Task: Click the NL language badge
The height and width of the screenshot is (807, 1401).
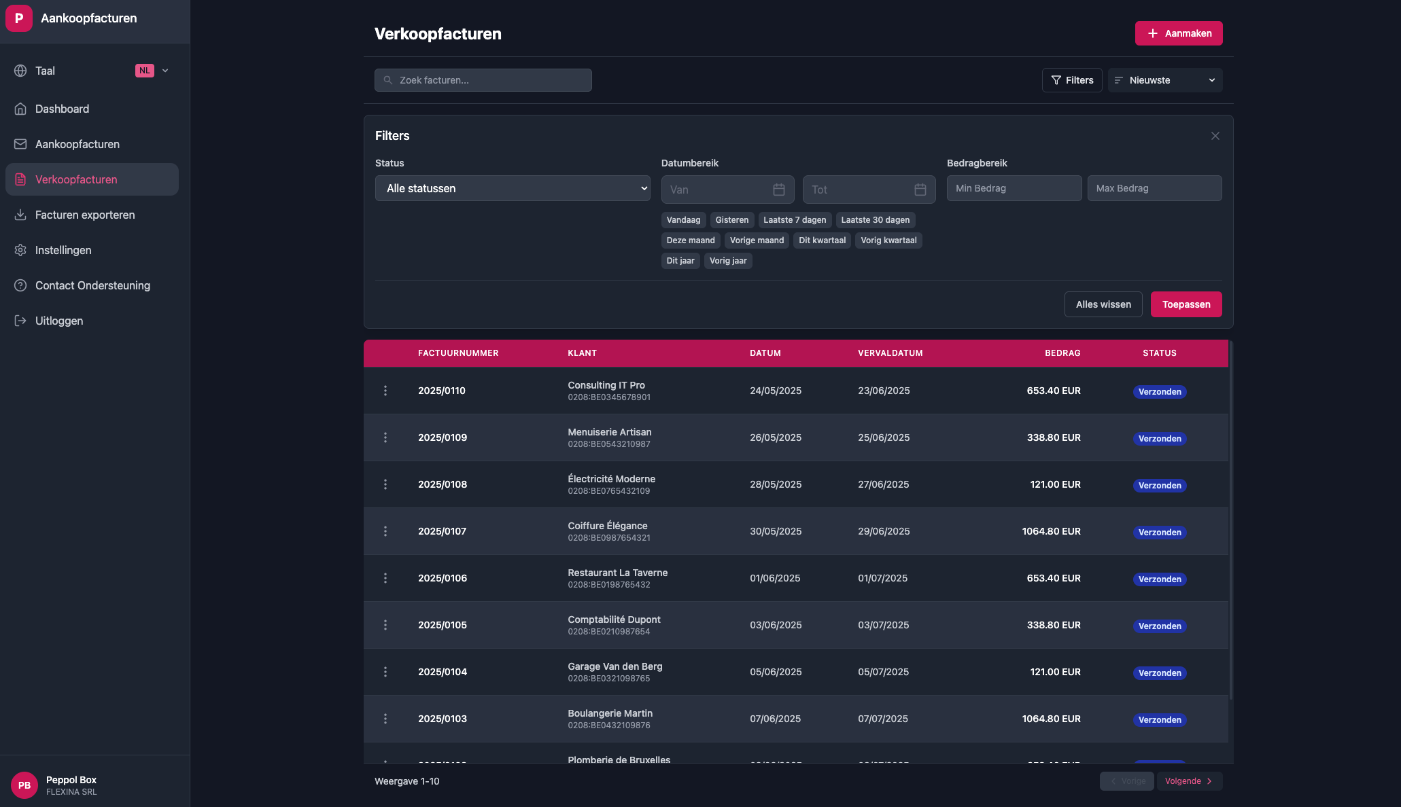Action: (x=145, y=71)
